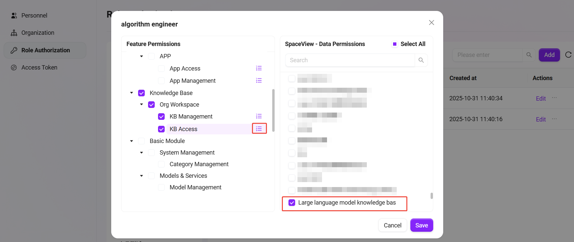The width and height of the screenshot is (574, 242).
Task: Enable the Category Management checkbox
Action: [161, 164]
